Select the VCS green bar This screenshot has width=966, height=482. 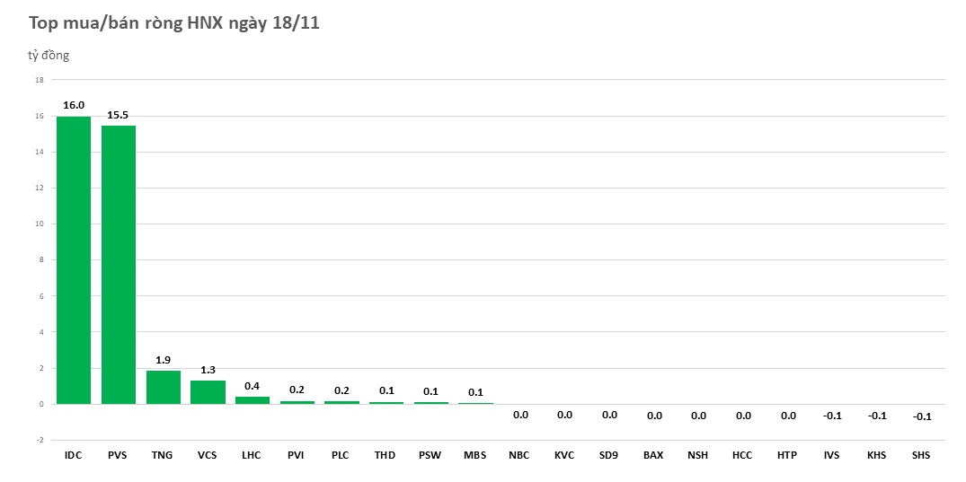[208, 392]
